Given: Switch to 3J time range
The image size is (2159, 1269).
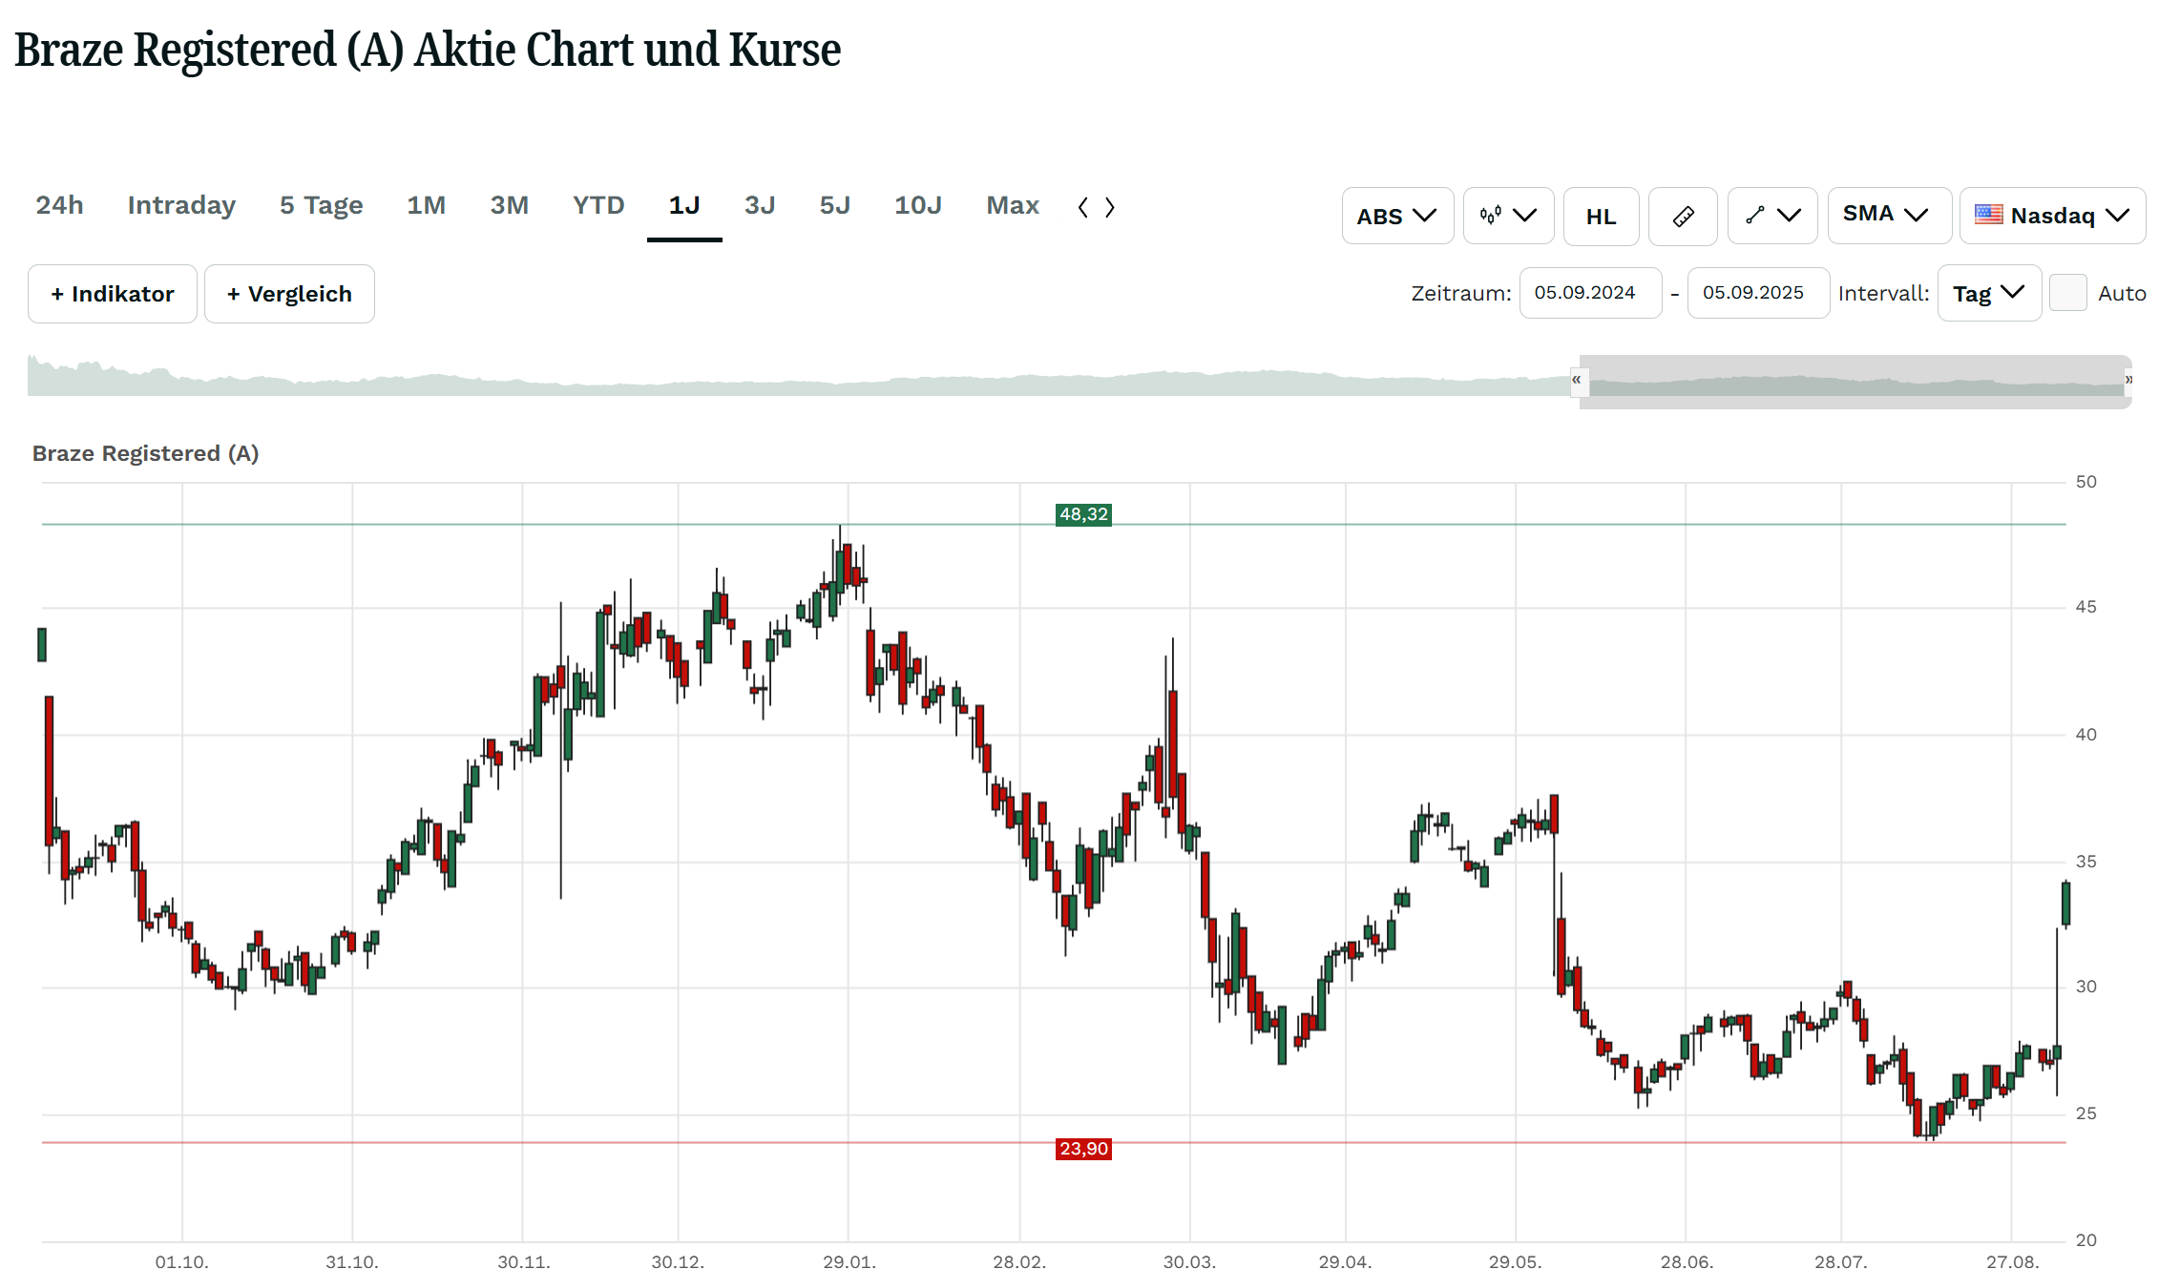Looking at the screenshot, I should [x=760, y=205].
